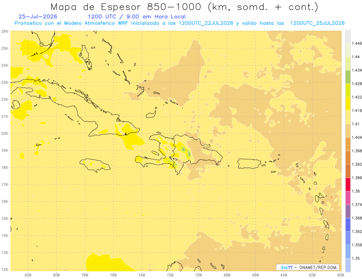Click the "78W" longitude label
362x279 pixels.
pyautogui.click(x=85, y=275)
